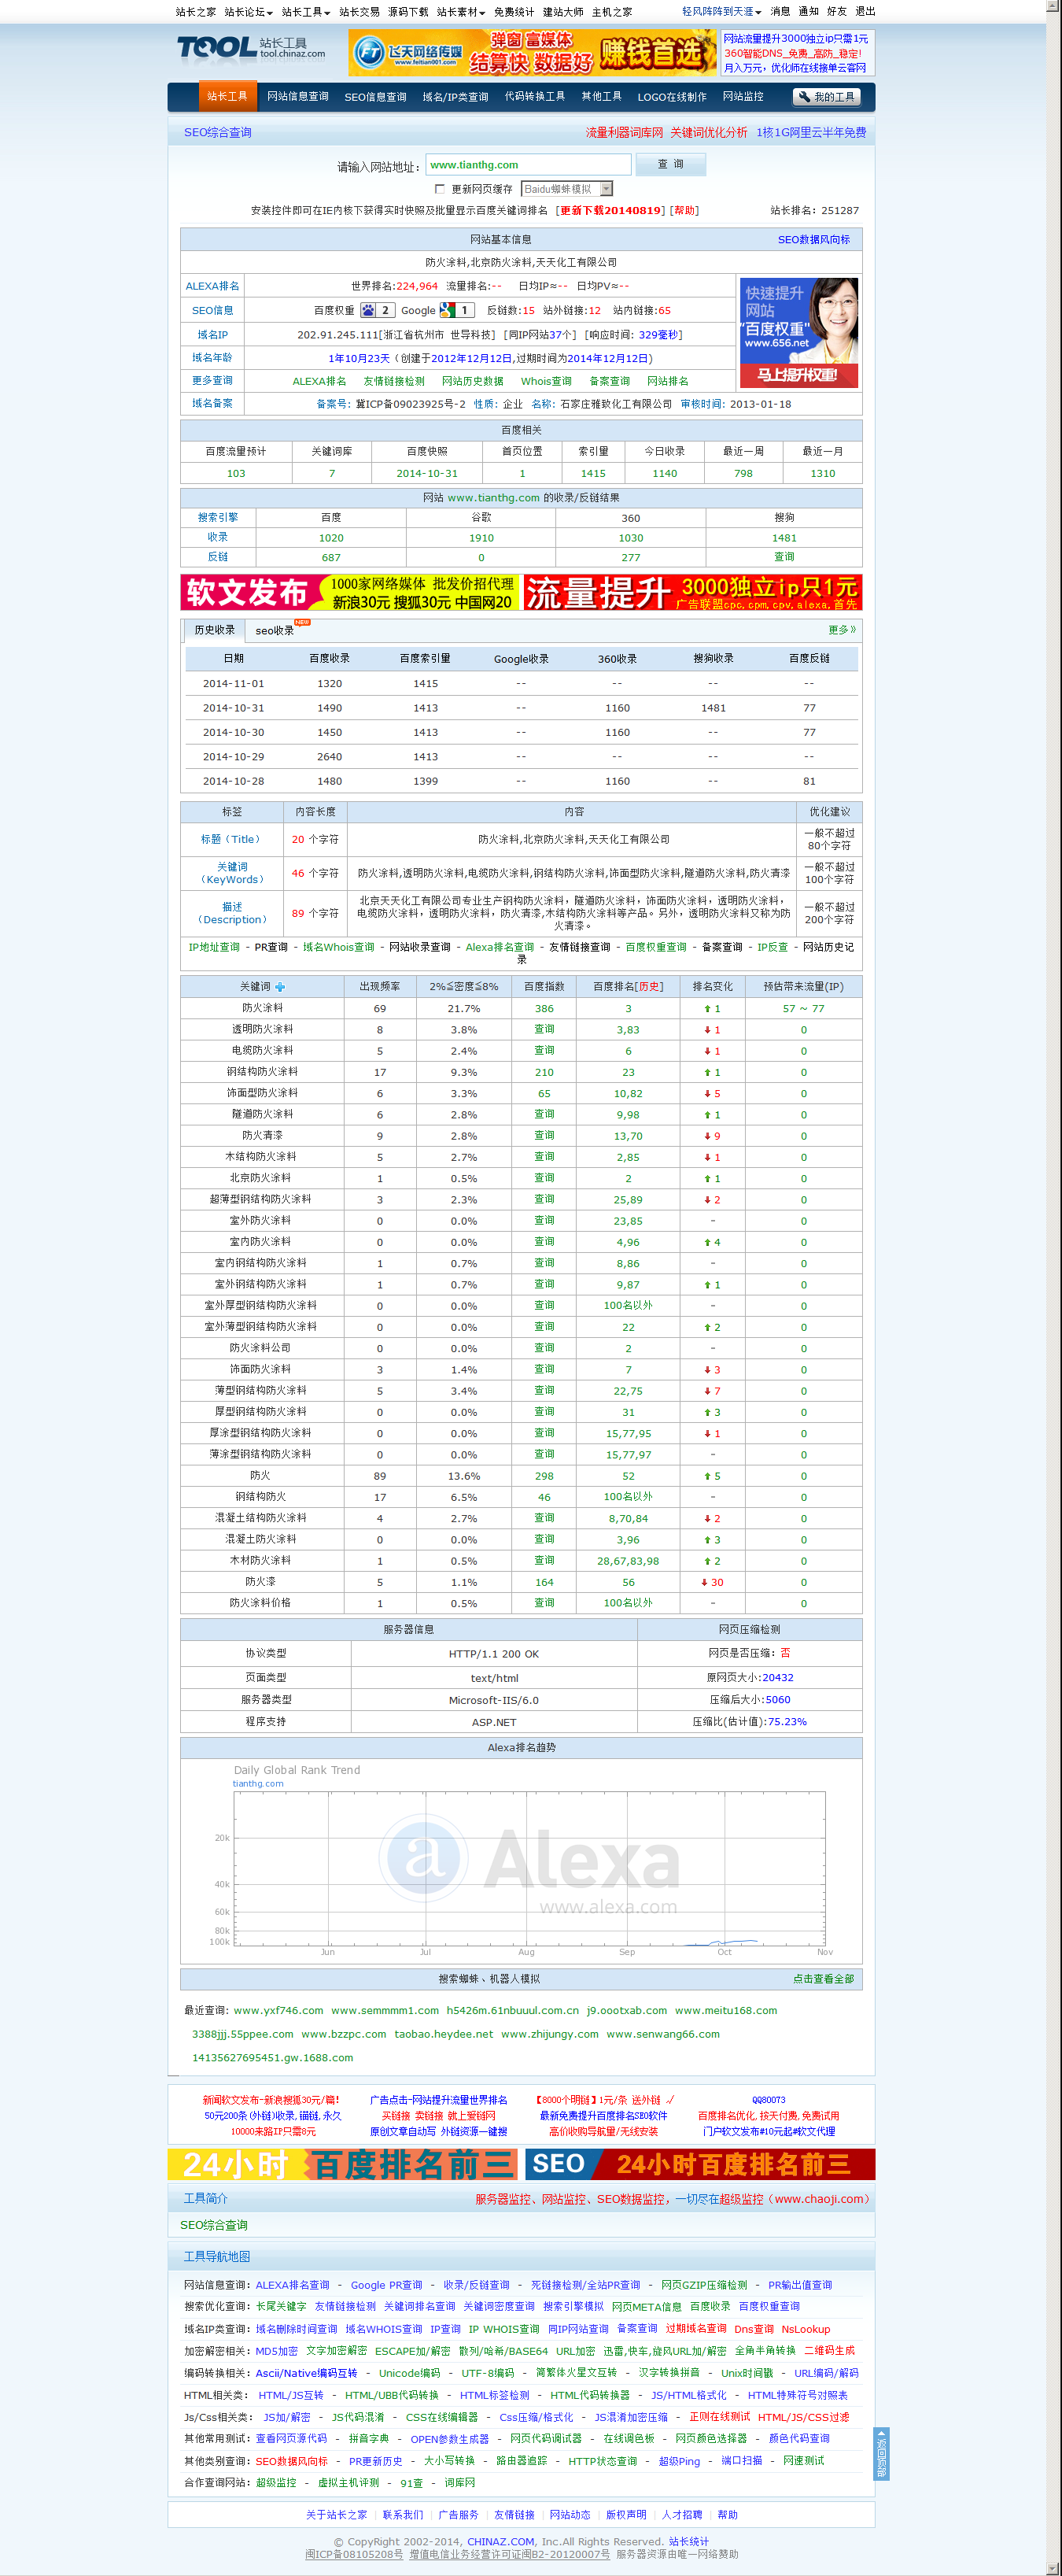Screen dimensions: 1062x2576
Task: Click 历史 link in 百度排名 header
Action: (x=649, y=987)
